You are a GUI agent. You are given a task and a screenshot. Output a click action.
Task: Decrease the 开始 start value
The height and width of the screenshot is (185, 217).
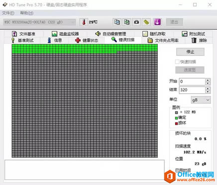[208, 83]
